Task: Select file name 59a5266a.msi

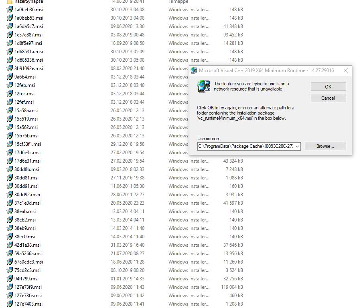Action: point(28,254)
